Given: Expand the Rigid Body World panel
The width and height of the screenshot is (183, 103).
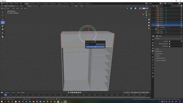Looking at the screenshot, I should pyautogui.click(x=161, y=58).
